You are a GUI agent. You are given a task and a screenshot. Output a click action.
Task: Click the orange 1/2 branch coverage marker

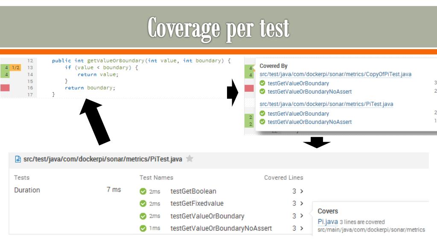pyautogui.click(x=16, y=67)
